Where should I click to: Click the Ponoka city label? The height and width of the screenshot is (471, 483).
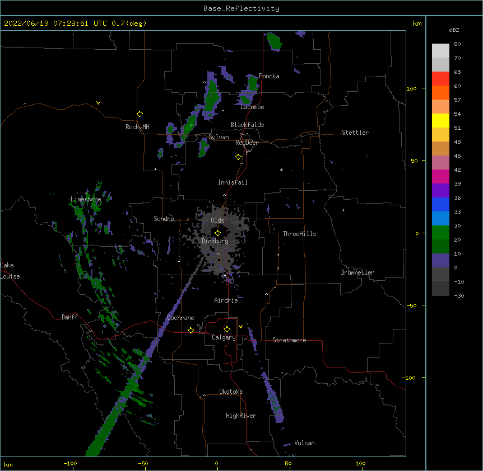click(269, 76)
